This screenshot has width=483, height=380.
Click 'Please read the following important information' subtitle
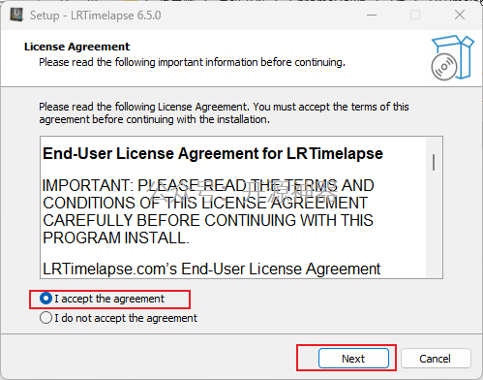click(x=192, y=62)
